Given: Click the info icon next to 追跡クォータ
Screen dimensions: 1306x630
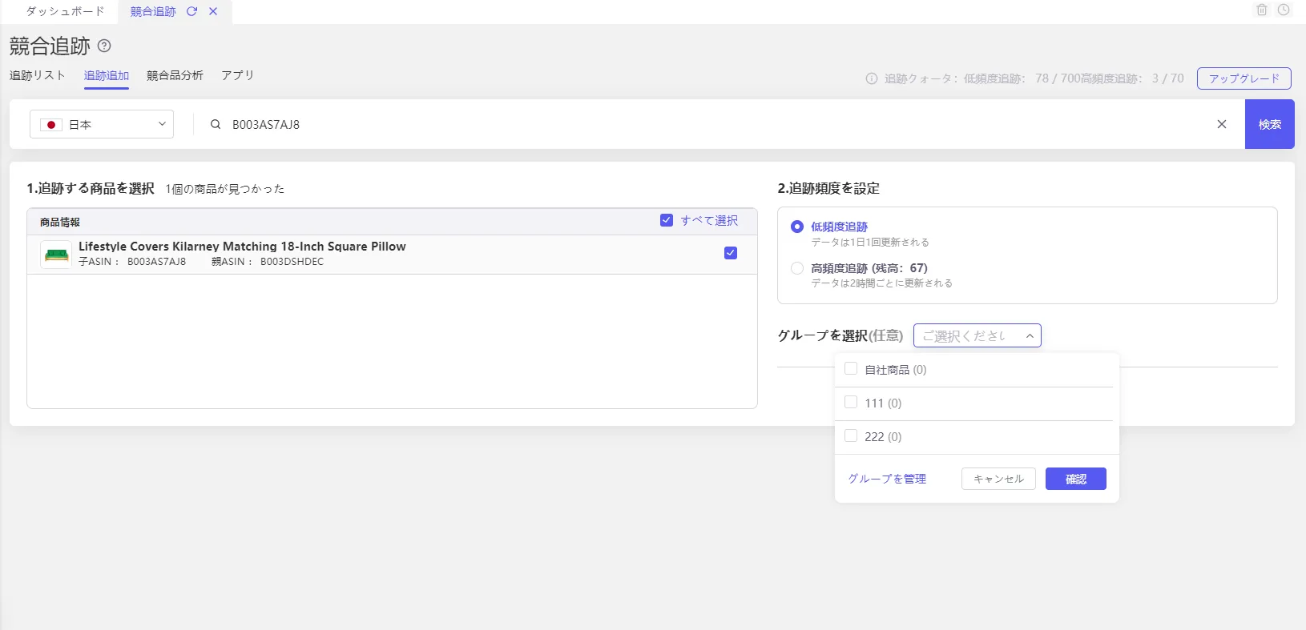Looking at the screenshot, I should tap(872, 78).
